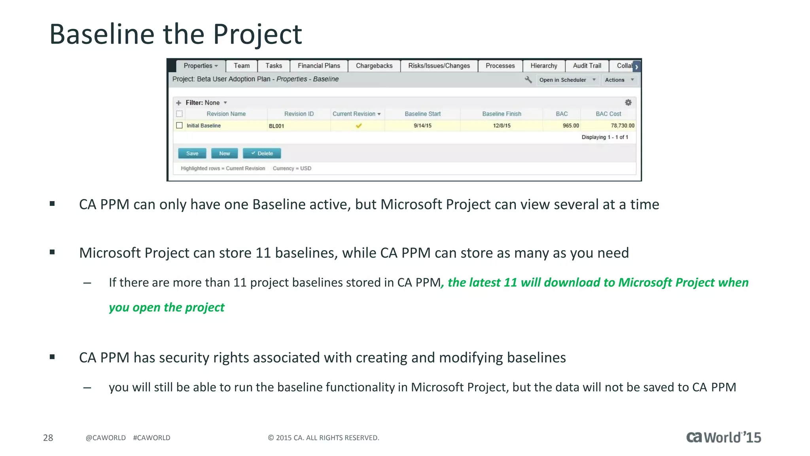Click the BAC column header
The image size is (810, 456).
point(562,114)
